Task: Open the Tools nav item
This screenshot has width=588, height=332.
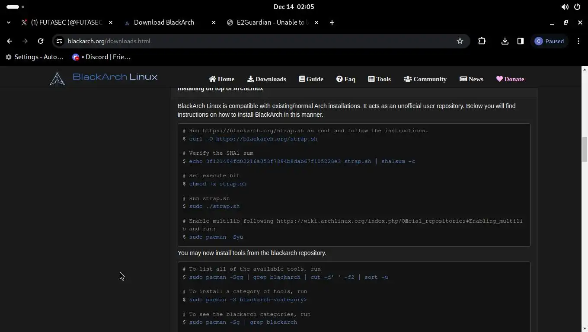Action: pos(380,79)
